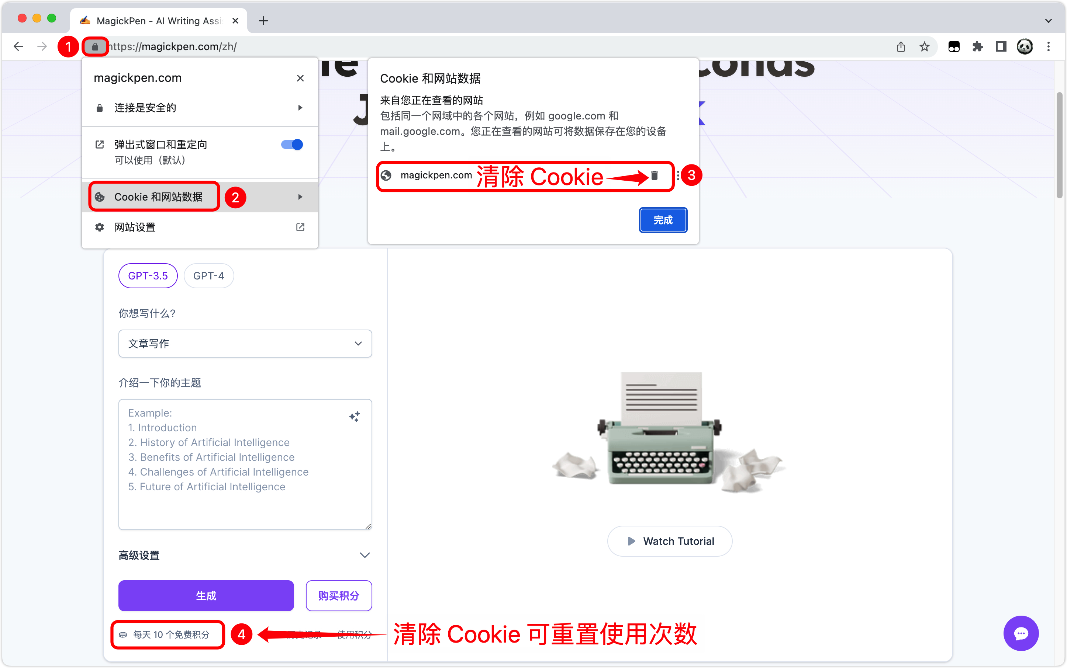
Task: Open 网站设置 in the site popup
Action: 200,227
